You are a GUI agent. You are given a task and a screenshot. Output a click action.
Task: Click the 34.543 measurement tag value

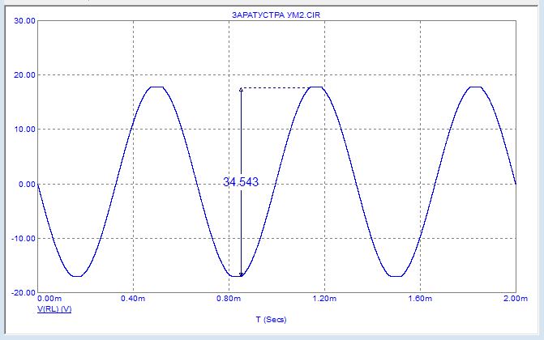click(x=241, y=182)
